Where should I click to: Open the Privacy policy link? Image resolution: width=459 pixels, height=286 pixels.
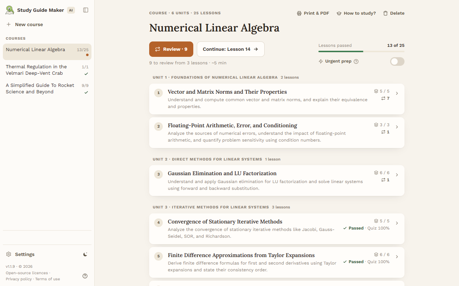(x=19, y=279)
